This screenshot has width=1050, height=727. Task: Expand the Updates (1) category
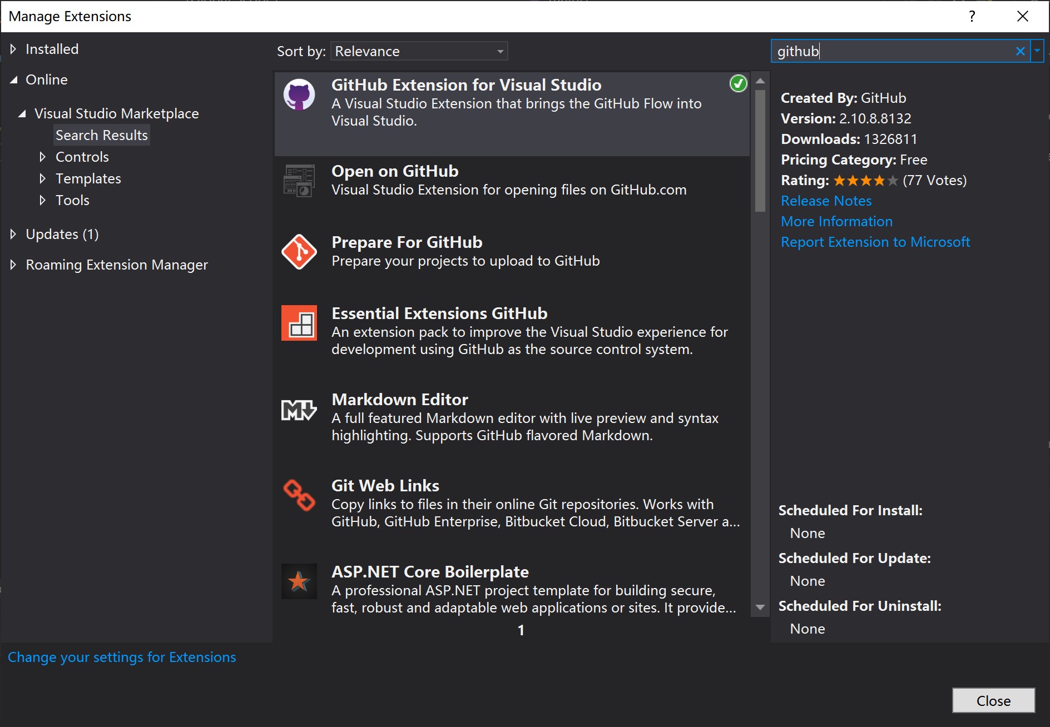(13, 234)
